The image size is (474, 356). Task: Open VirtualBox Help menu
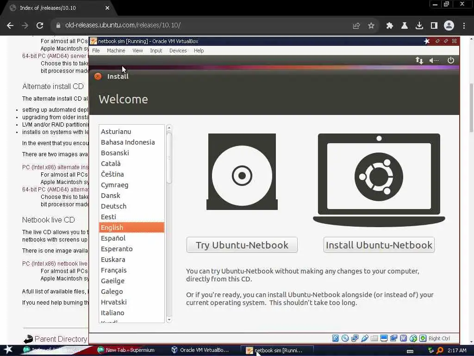click(x=199, y=51)
